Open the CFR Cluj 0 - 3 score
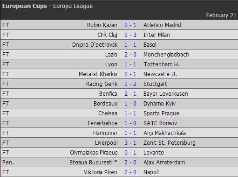The image size is (238, 177). coord(130,35)
